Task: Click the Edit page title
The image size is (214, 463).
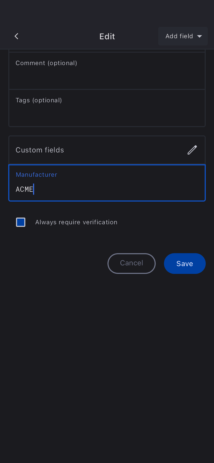Action: pos(107,36)
